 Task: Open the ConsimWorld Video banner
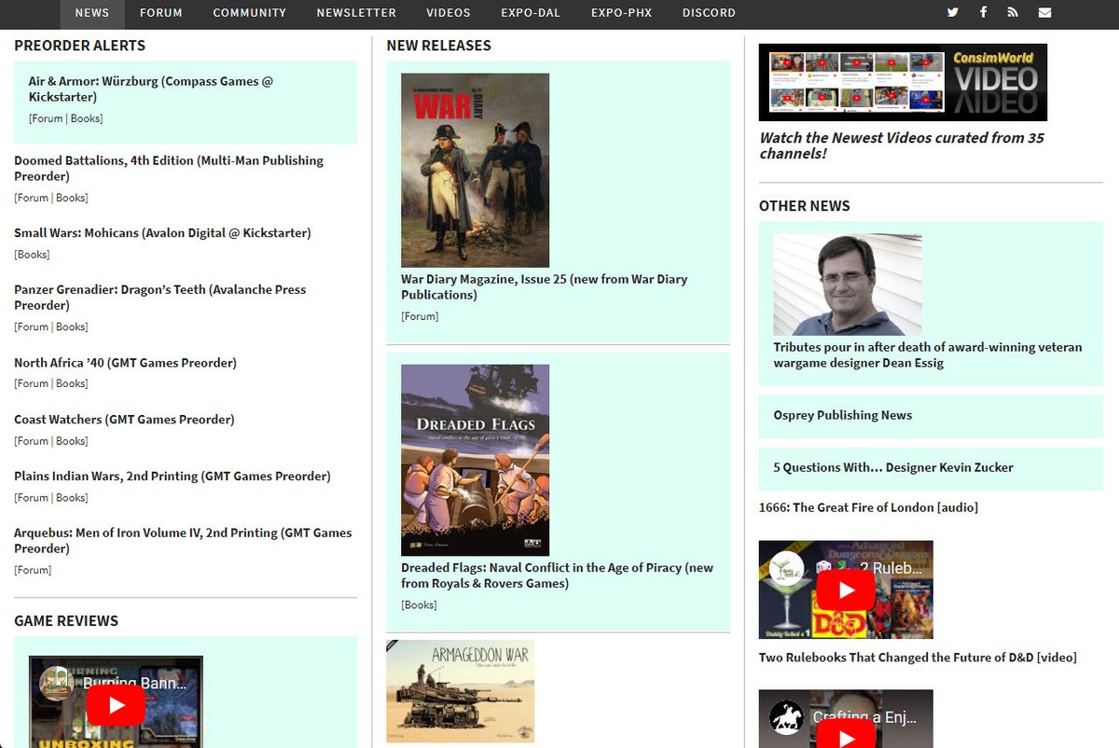tap(903, 82)
